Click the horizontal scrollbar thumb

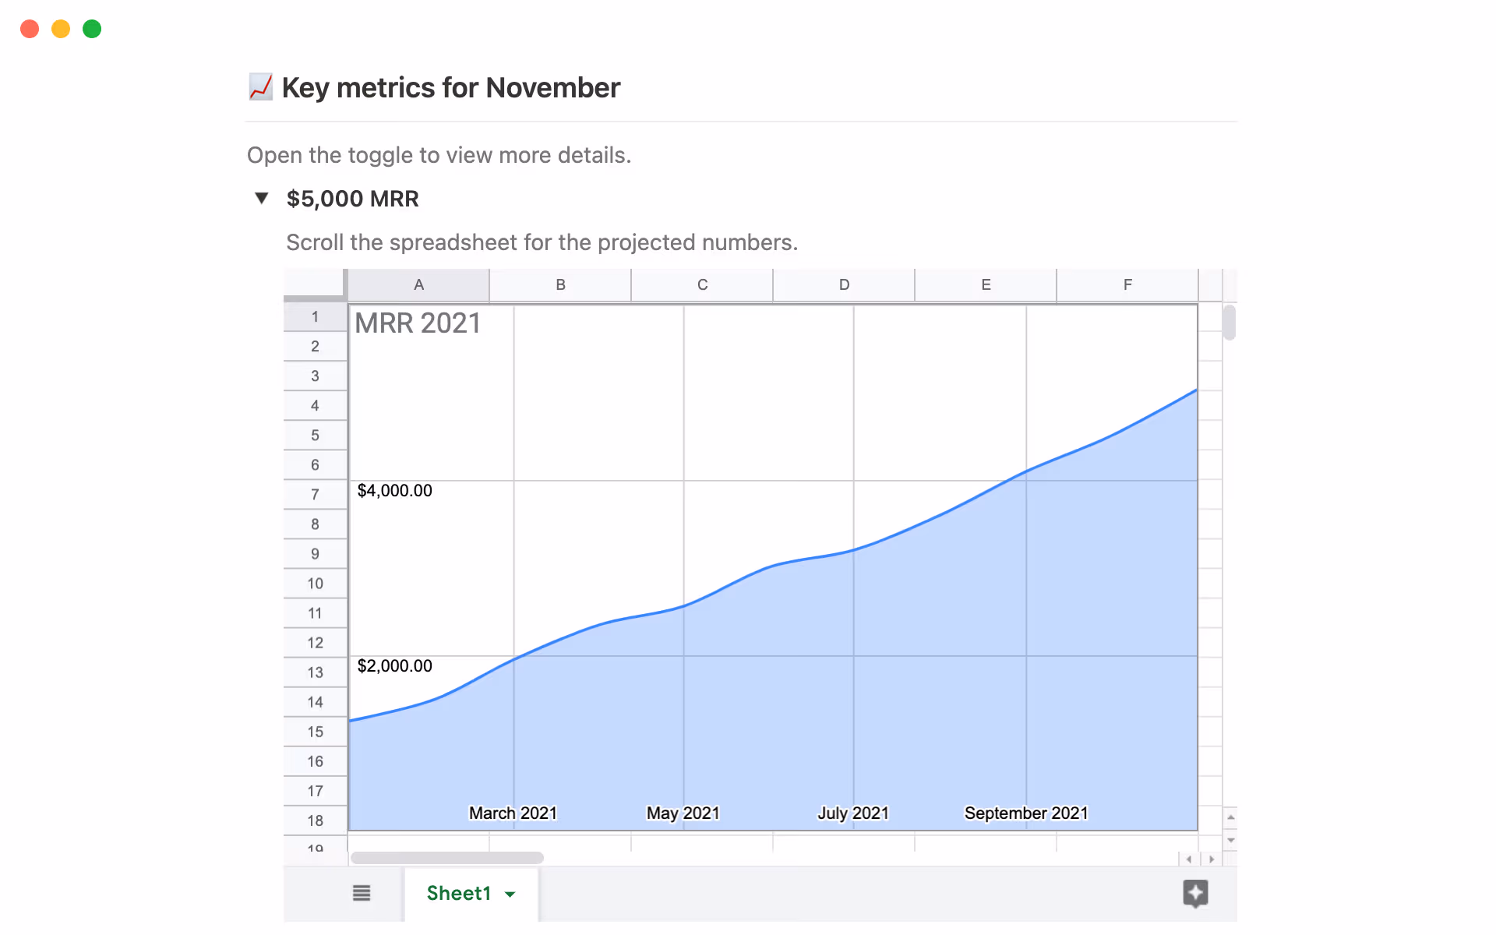tap(446, 858)
